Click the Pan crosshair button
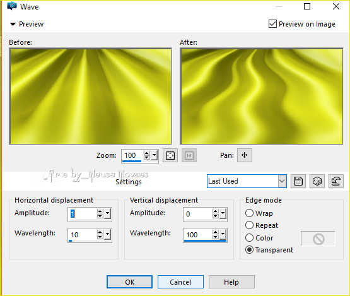The image size is (350, 296). coord(245,155)
